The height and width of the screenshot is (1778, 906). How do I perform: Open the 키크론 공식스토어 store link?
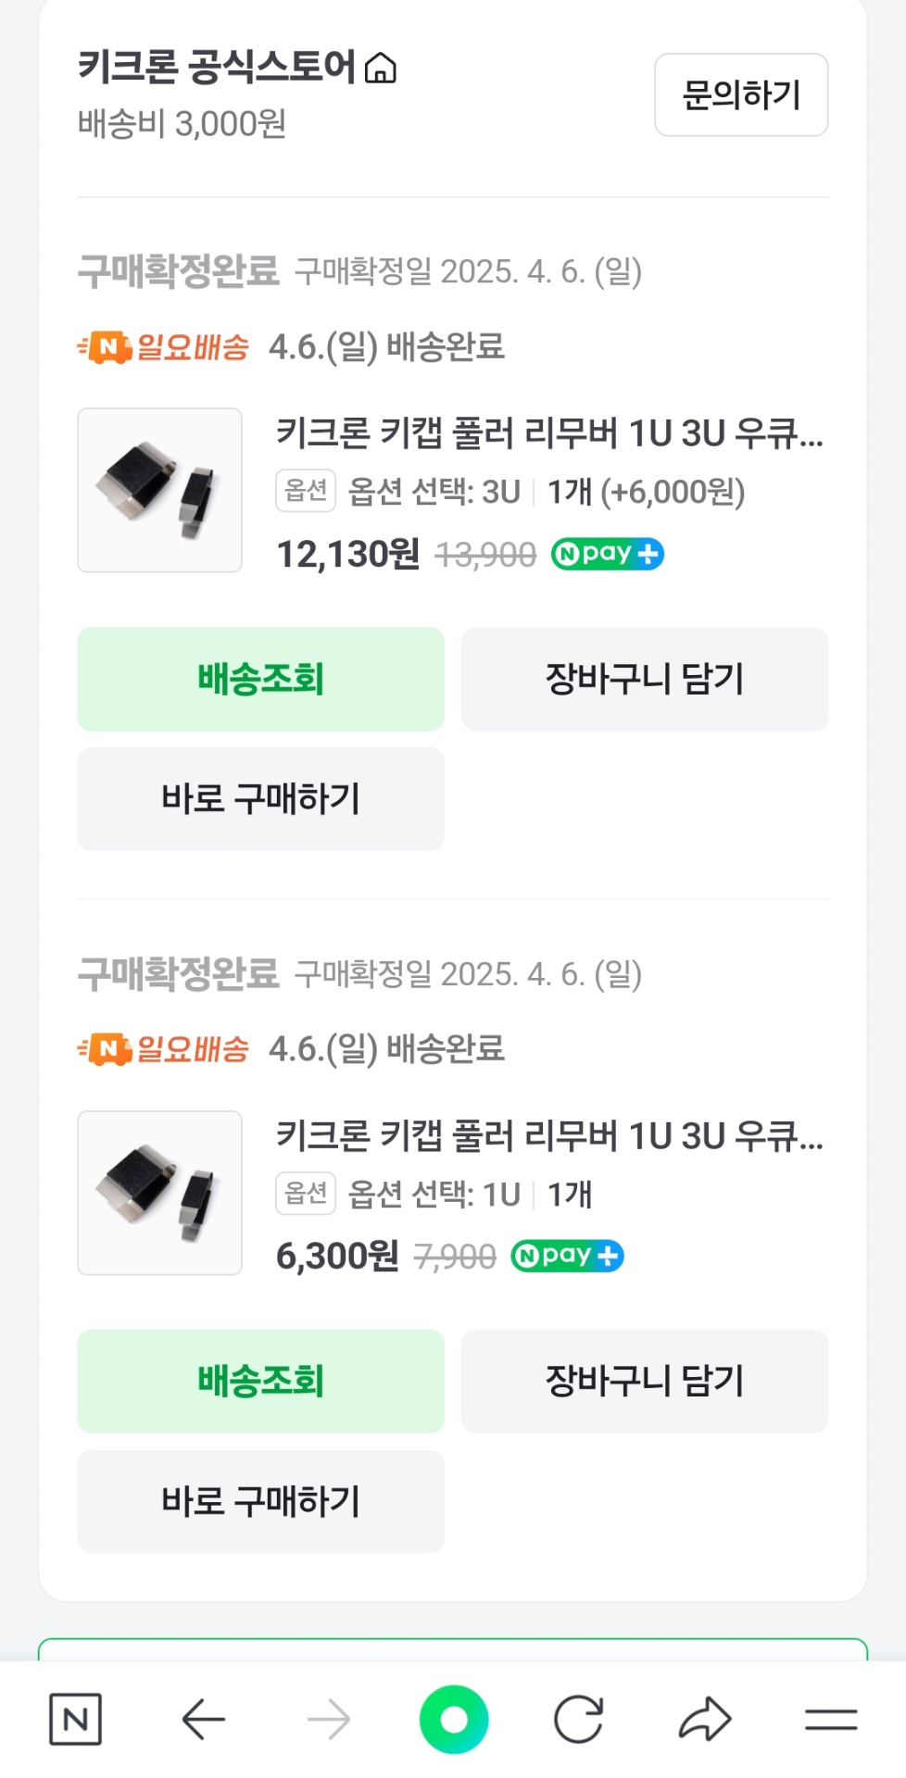[216, 68]
